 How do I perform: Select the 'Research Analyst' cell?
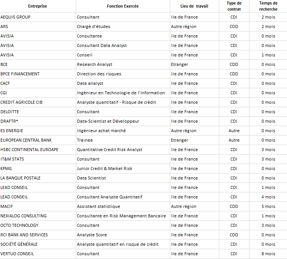point(123,64)
